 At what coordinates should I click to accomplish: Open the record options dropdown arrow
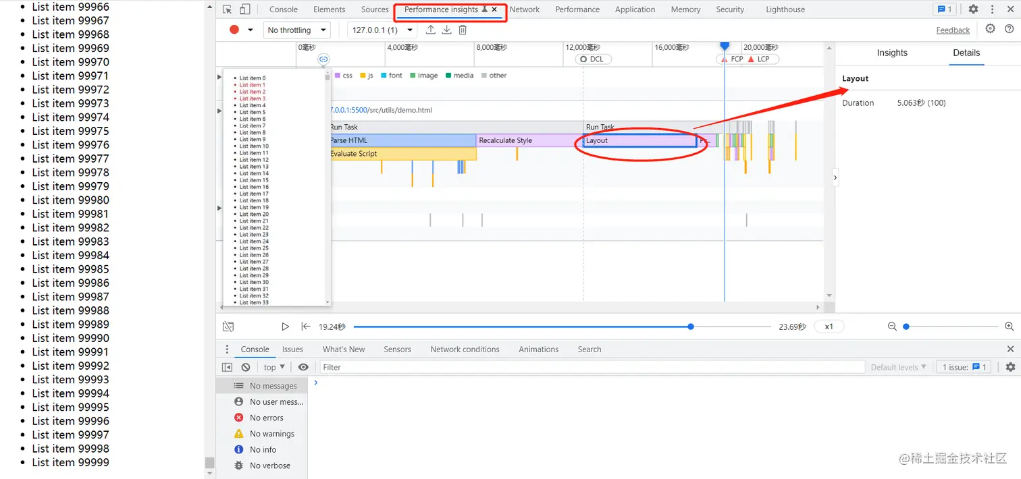251,30
